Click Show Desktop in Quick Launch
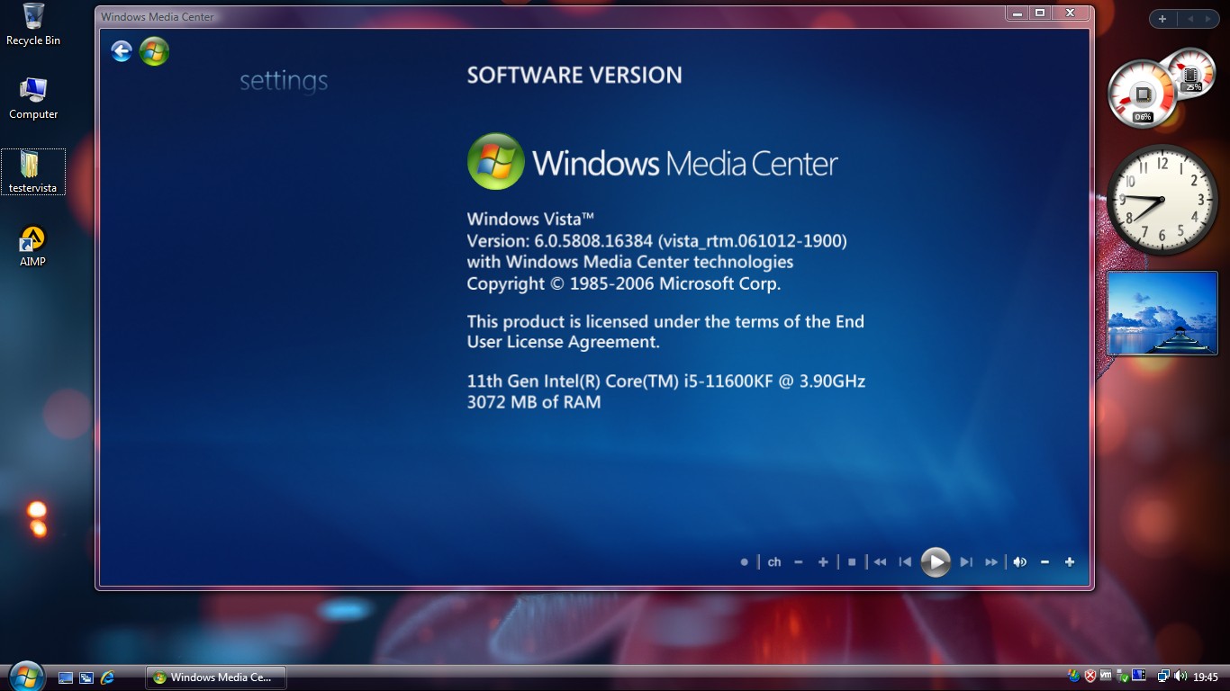The image size is (1230, 691). (x=66, y=678)
